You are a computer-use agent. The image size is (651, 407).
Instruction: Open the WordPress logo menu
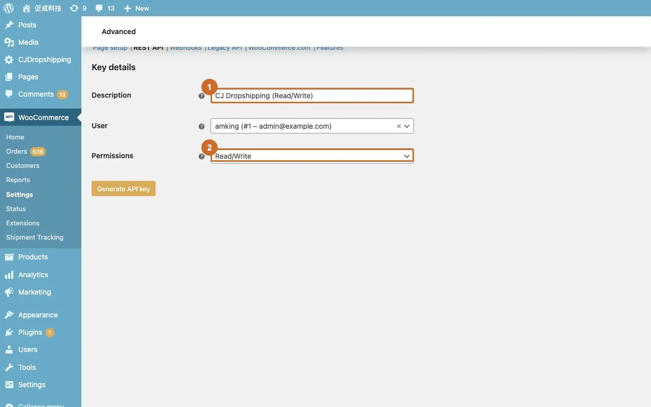(x=9, y=8)
